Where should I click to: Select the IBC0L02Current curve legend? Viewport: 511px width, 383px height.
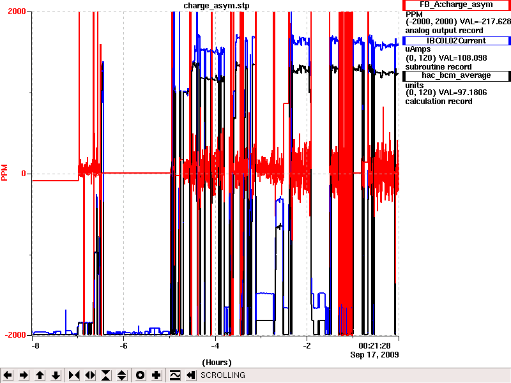456,41
